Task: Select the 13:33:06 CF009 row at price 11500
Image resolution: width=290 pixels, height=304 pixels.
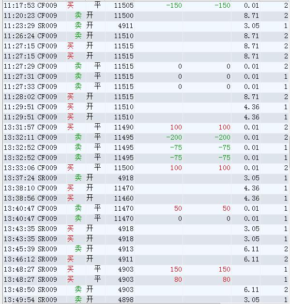Action: coord(146,168)
